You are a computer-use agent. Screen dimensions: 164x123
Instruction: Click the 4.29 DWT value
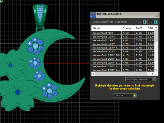click(x=139, y=52)
